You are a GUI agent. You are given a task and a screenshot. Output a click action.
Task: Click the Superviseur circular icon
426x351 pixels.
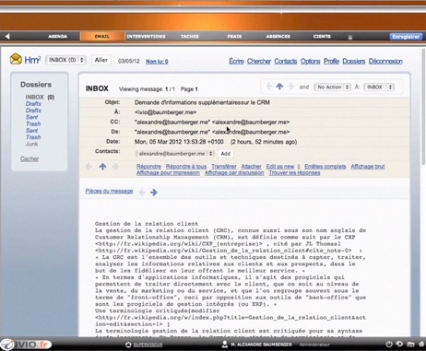pyautogui.click(x=128, y=345)
